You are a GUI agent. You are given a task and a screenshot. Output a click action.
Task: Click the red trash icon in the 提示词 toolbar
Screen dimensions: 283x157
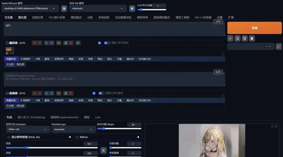71,43
